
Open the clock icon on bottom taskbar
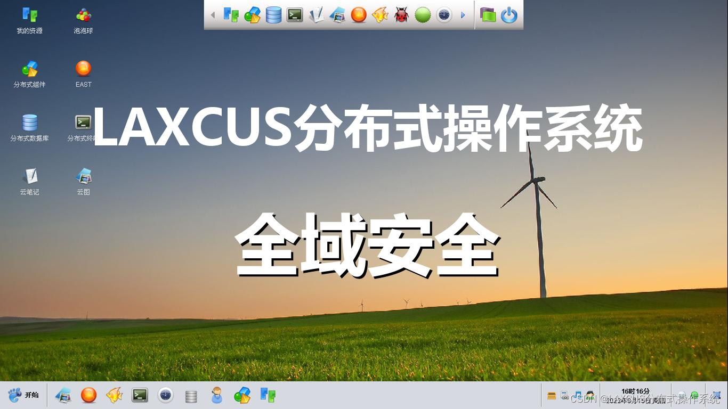click(166, 395)
